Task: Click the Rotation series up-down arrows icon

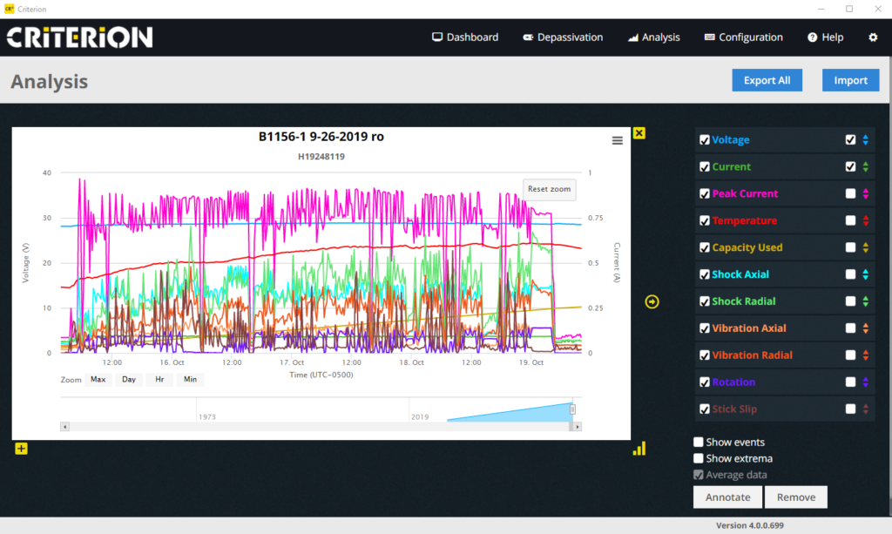Action: click(865, 382)
